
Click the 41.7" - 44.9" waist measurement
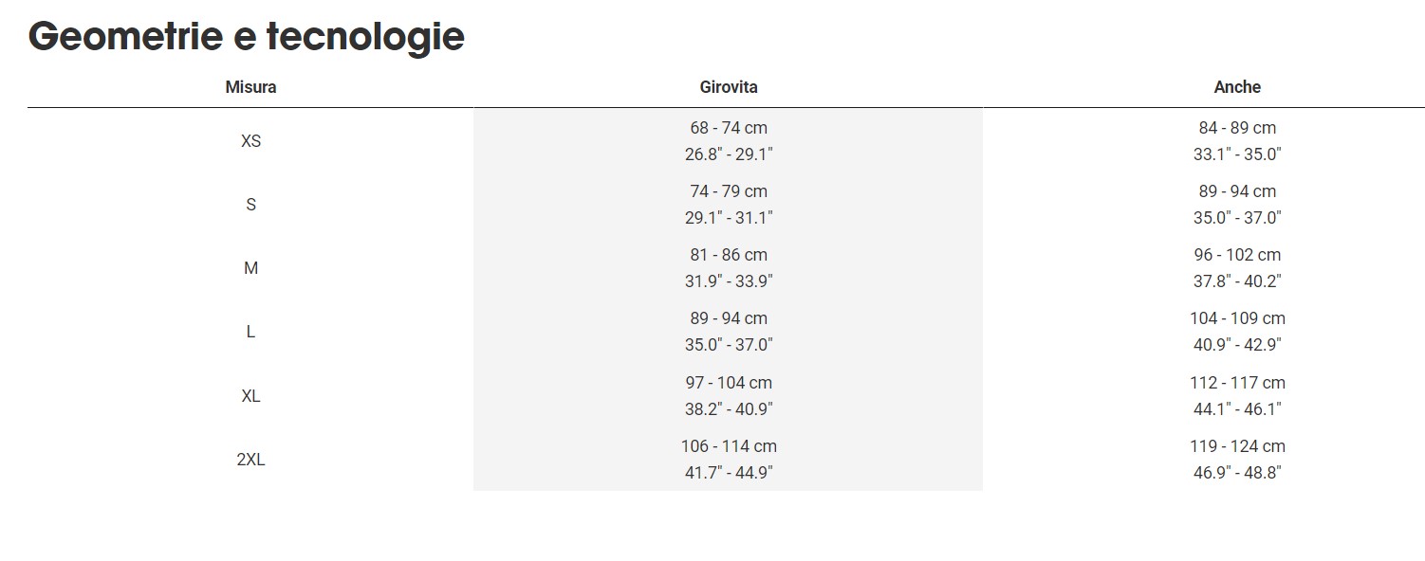point(729,473)
